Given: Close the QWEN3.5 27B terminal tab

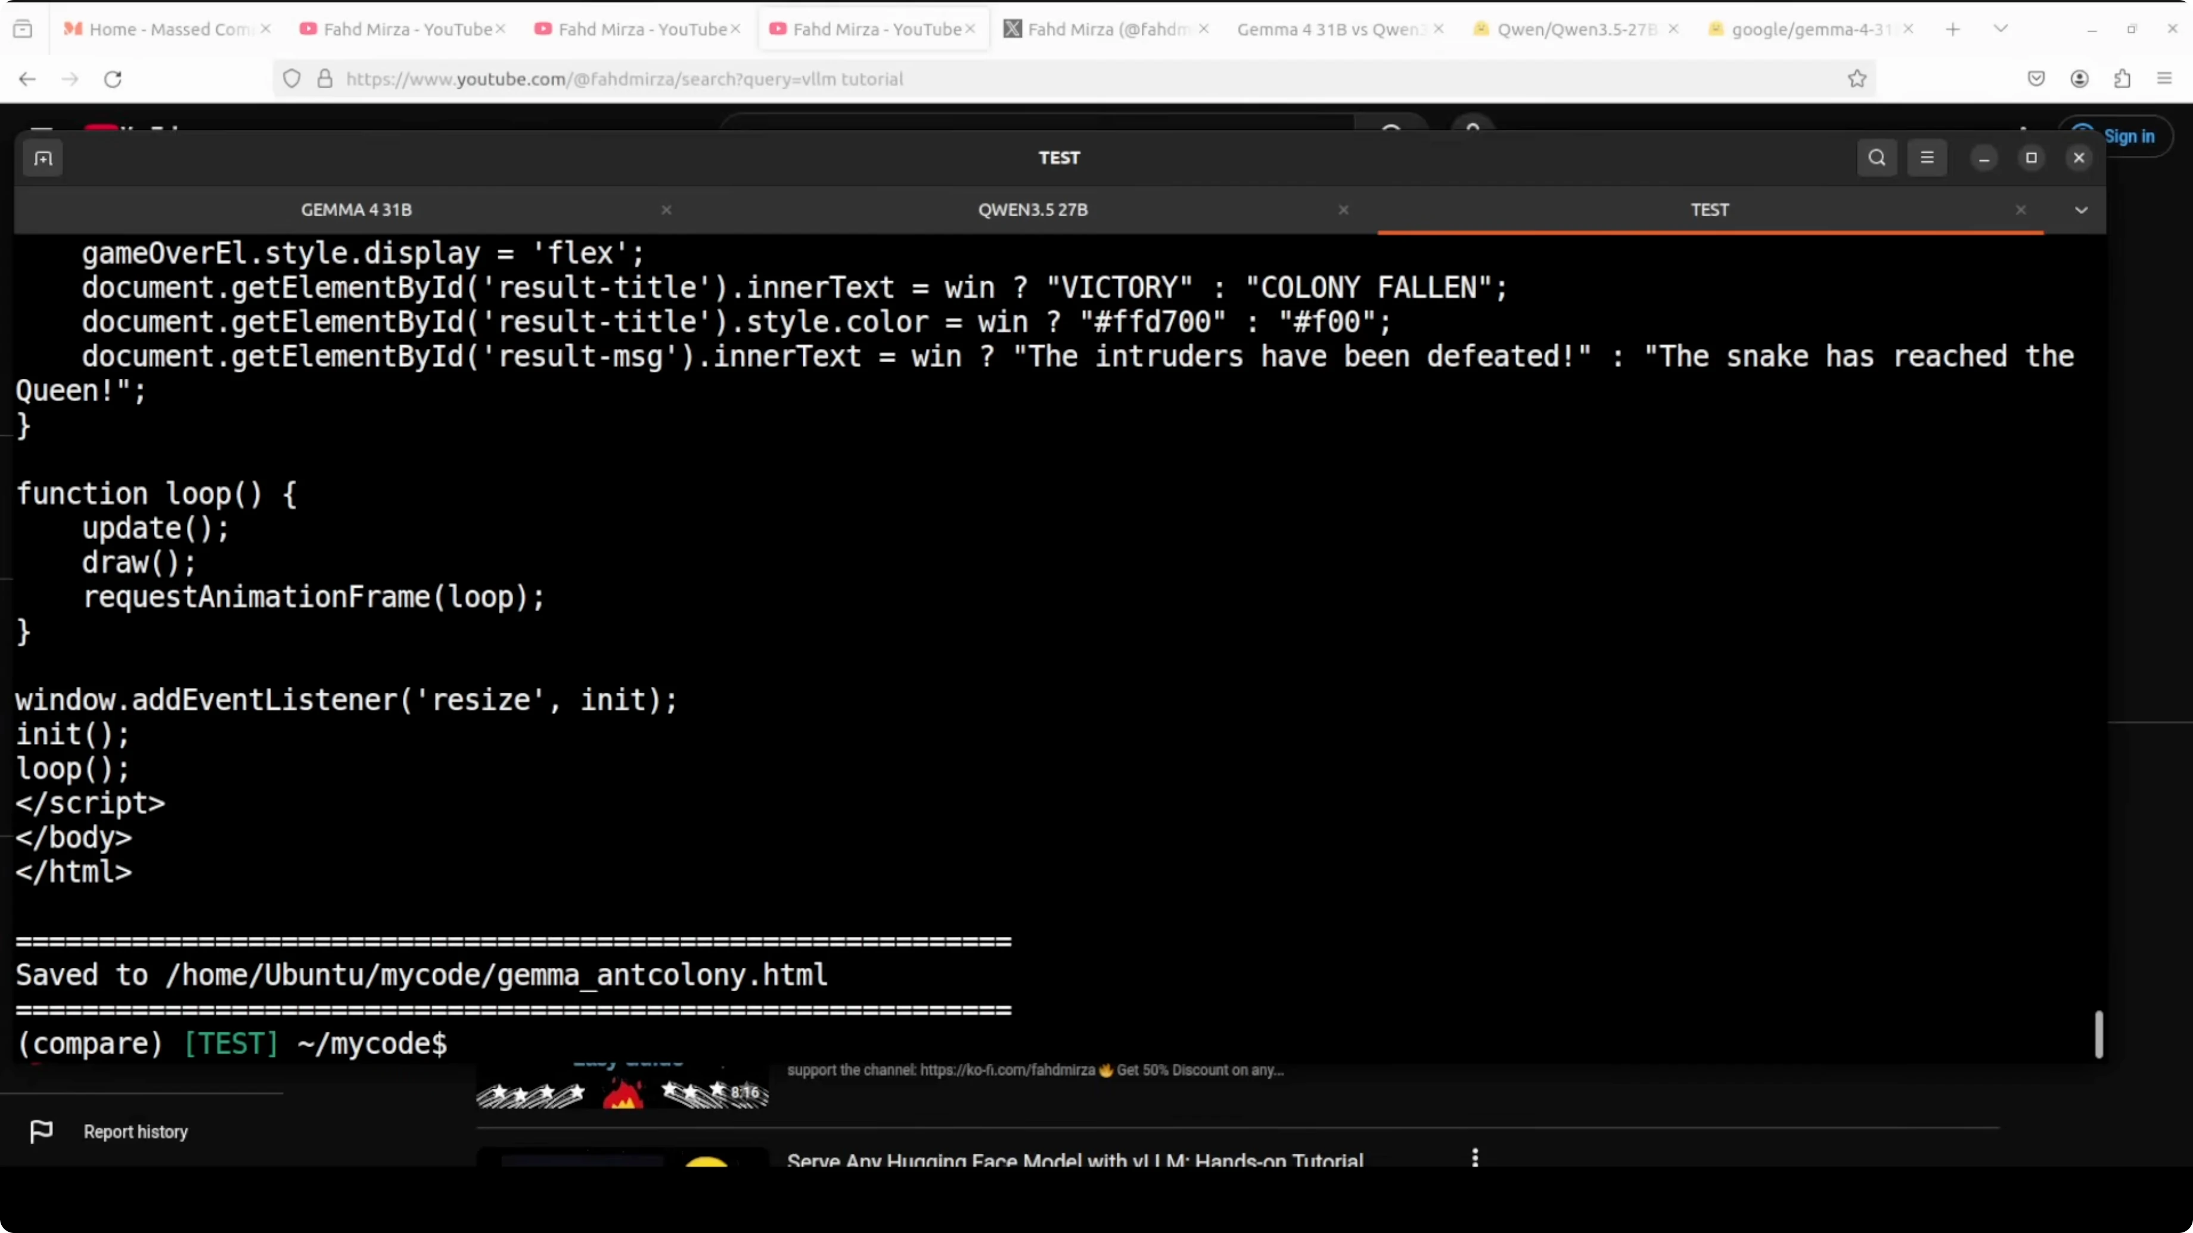Looking at the screenshot, I should coord(1343,210).
